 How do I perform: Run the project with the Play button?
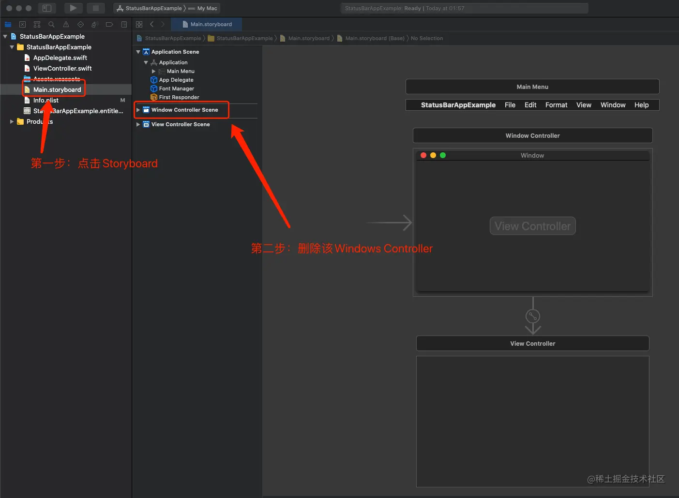[x=73, y=8]
